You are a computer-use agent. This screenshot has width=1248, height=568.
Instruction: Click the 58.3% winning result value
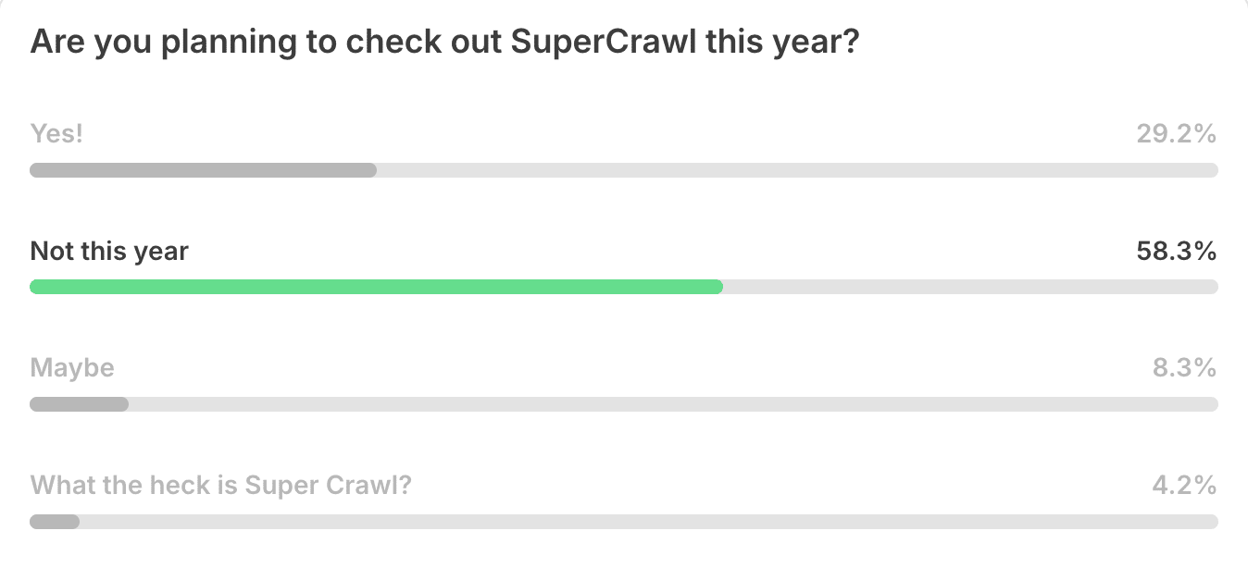point(1176,251)
